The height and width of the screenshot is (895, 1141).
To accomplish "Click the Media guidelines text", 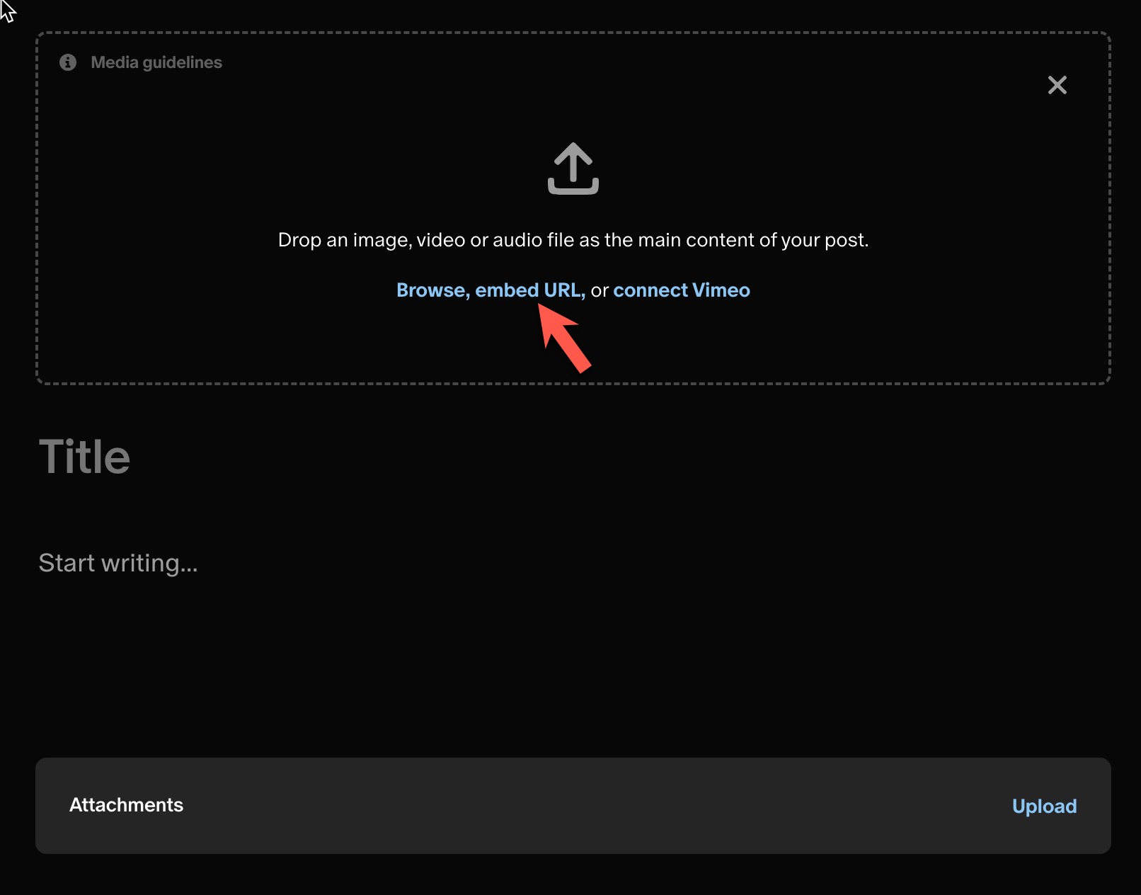I will [x=156, y=62].
